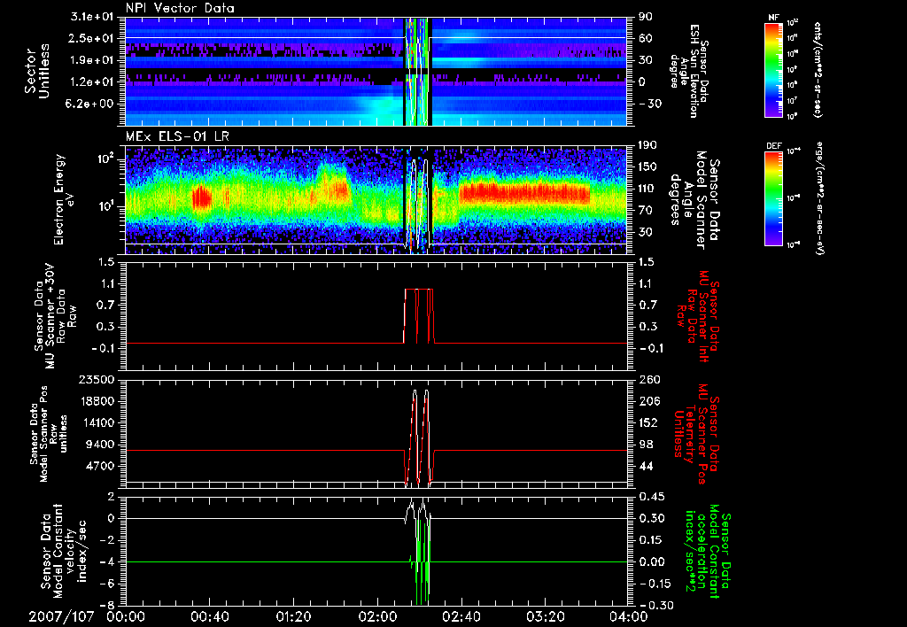907x627 pixels.
Task: Click the '60' sun elevation angle value
Action: coord(646,39)
